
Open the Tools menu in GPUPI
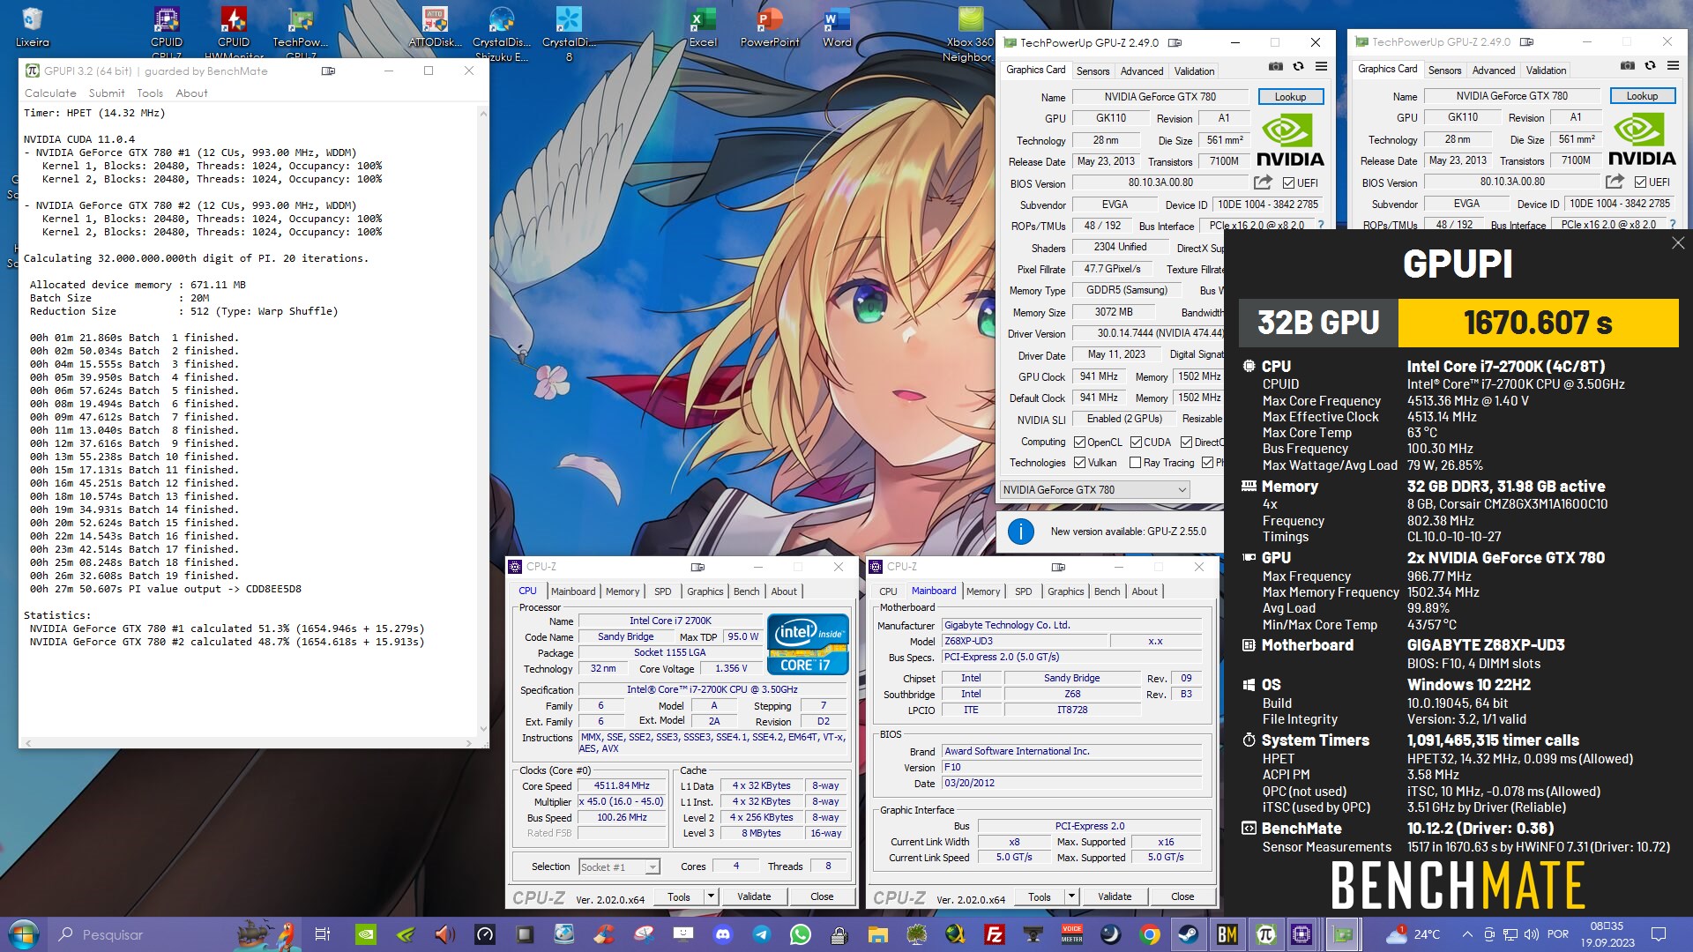(x=150, y=93)
